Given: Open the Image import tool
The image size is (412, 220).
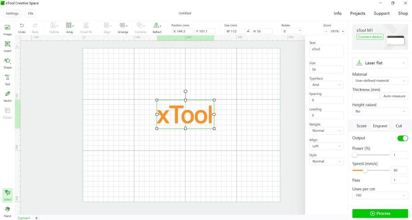Looking at the screenshot, I should 7,30.
